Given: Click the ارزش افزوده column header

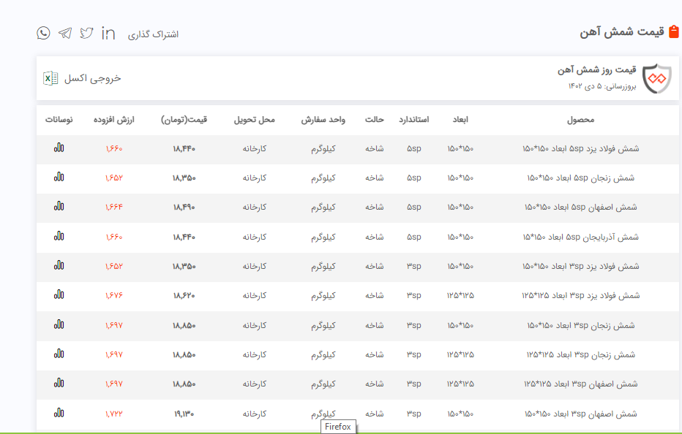Looking at the screenshot, I should 113,119.
